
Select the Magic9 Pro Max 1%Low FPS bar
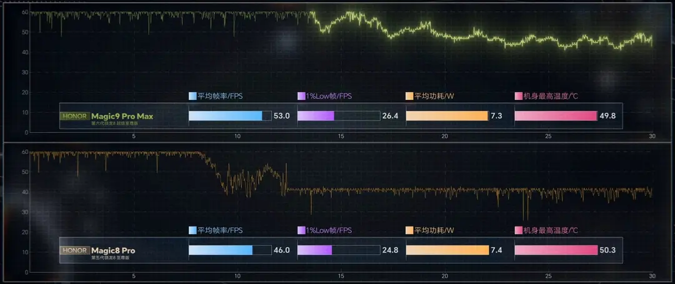[339, 116]
